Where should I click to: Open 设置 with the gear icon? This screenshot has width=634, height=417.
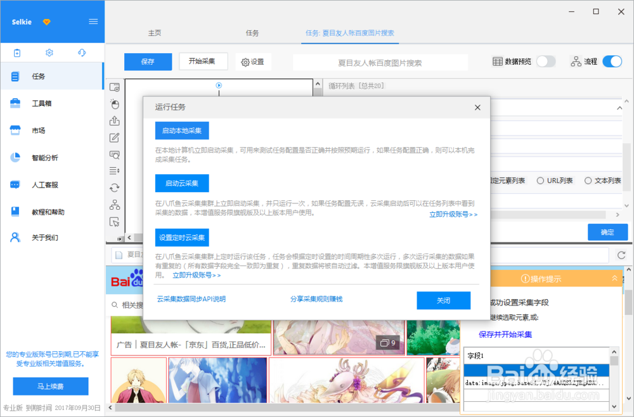pyautogui.click(x=253, y=62)
